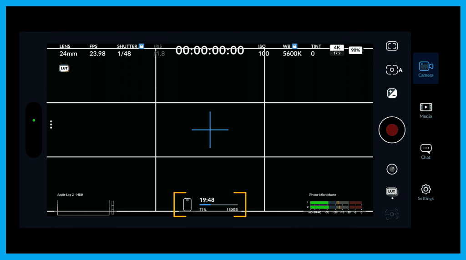The width and height of the screenshot is (466, 260).
Task: Toggle the white balance lock icon
Action: click(x=294, y=46)
